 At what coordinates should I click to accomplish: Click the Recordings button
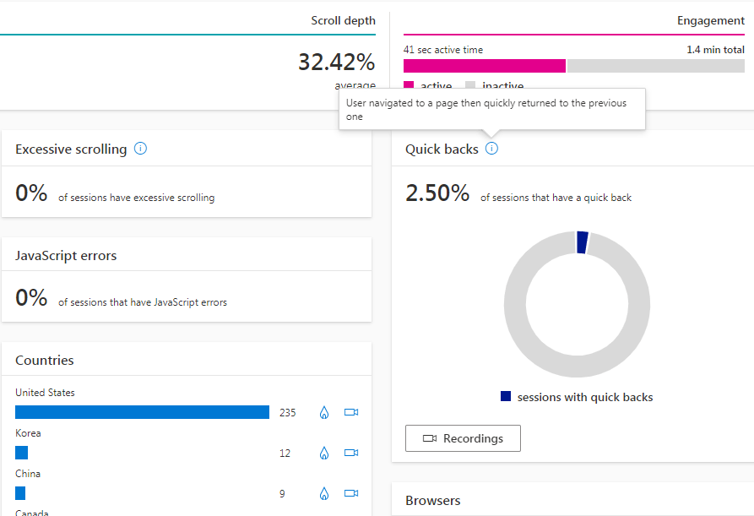click(x=463, y=438)
